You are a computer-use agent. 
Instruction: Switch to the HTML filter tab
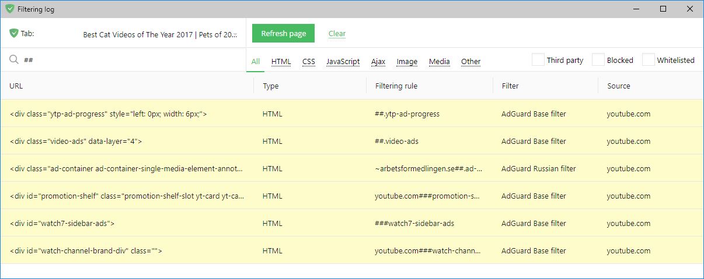pos(281,62)
